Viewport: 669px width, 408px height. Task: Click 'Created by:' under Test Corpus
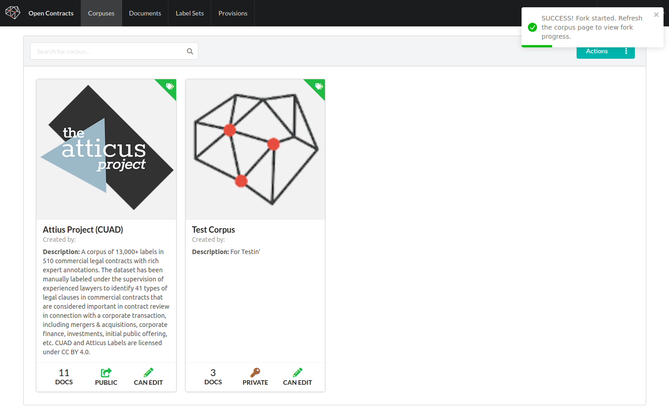coord(208,240)
